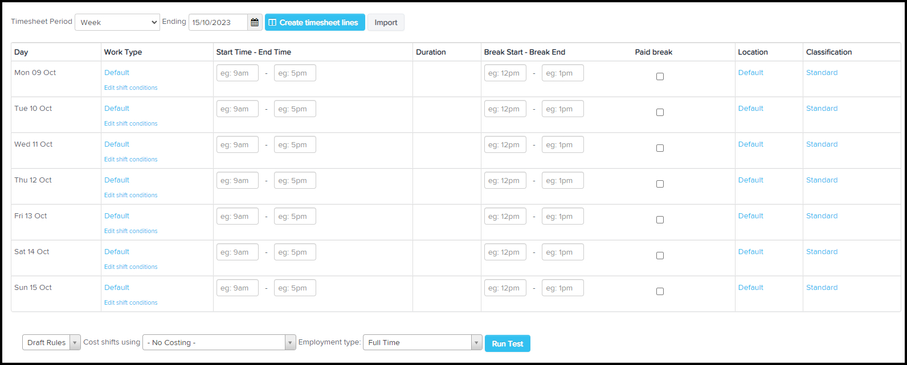Click Default location link for Sat 14 Oct
Image resolution: width=907 pixels, height=365 pixels.
click(x=750, y=251)
